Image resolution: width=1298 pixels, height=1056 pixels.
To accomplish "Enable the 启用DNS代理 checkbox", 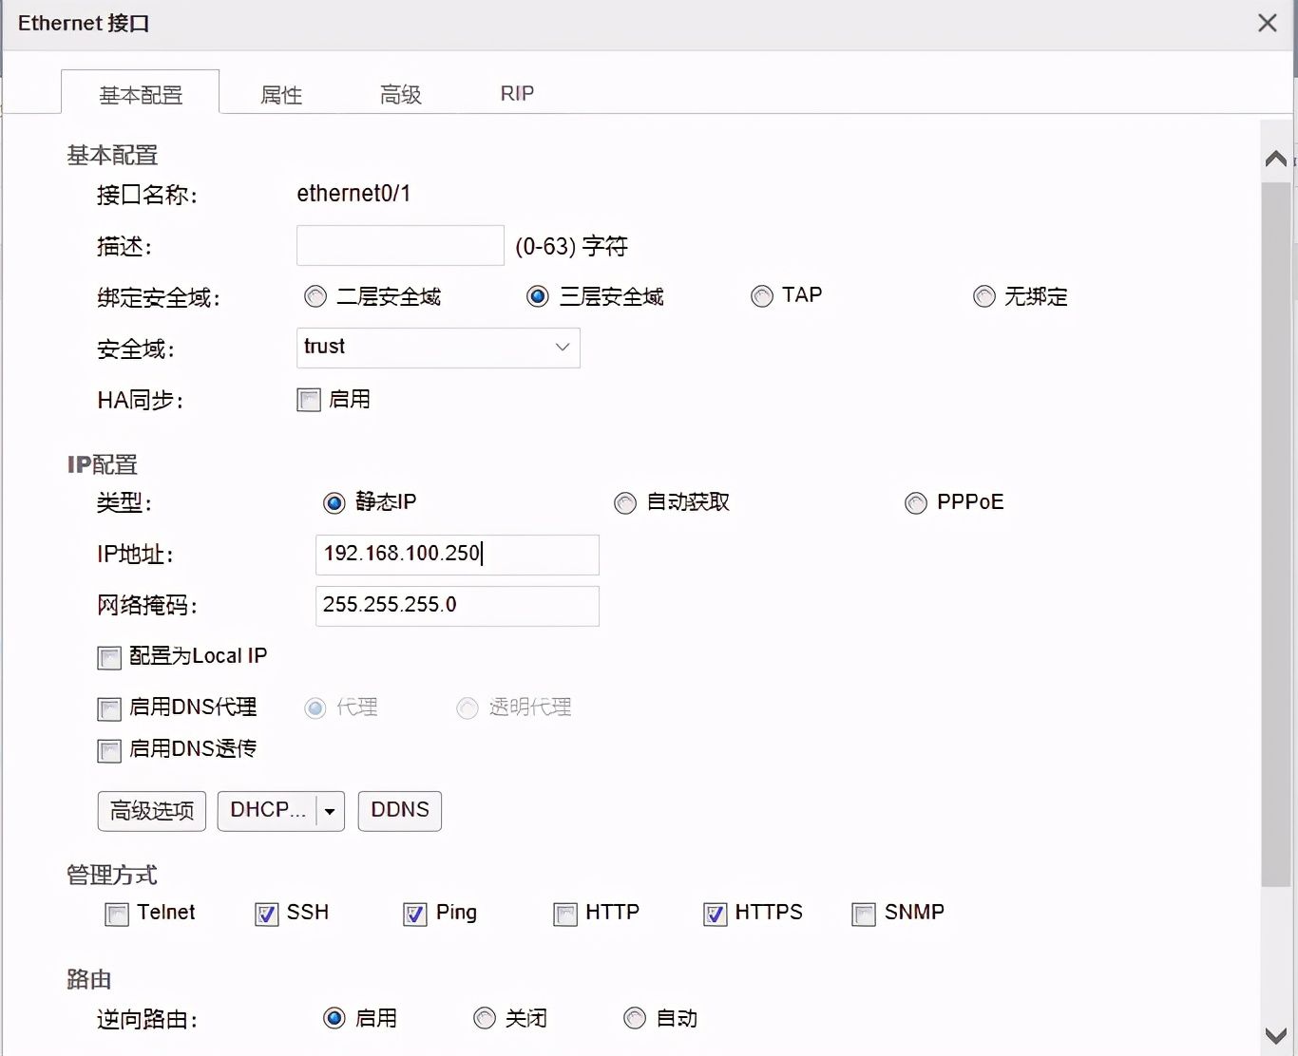I will click(109, 709).
